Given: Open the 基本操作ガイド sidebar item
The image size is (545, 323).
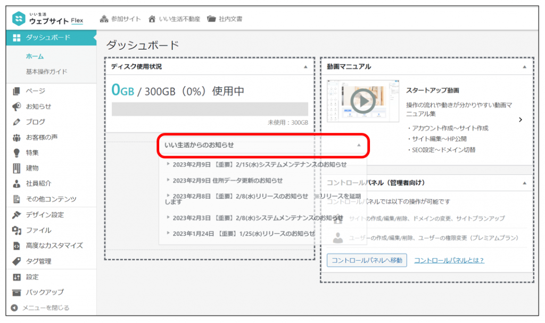Looking at the screenshot, I should [x=46, y=72].
